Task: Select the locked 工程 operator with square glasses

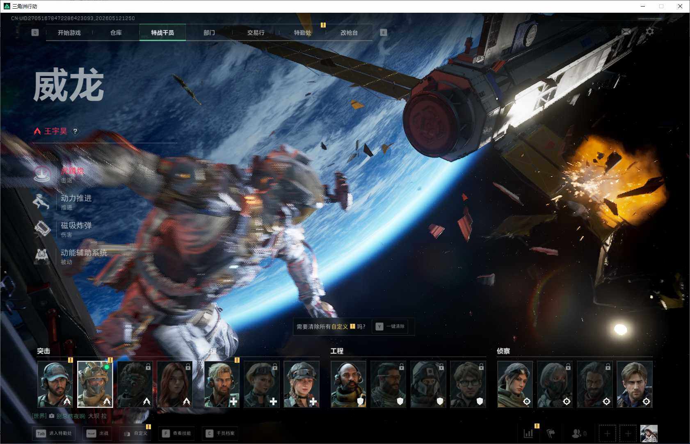Action: [468, 384]
